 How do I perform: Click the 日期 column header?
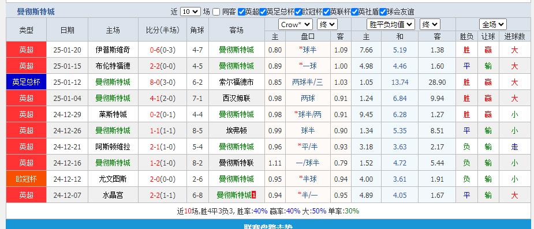[x=67, y=30]
